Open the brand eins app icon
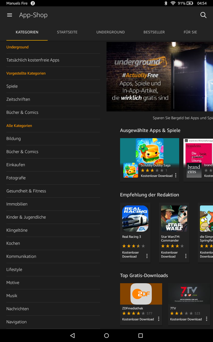This screenshot has height=342, width=213. pos(194,170)
